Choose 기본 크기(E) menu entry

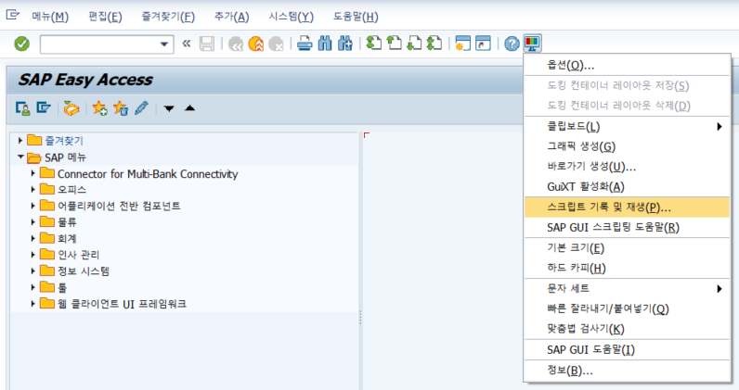[x=627, y=248]
